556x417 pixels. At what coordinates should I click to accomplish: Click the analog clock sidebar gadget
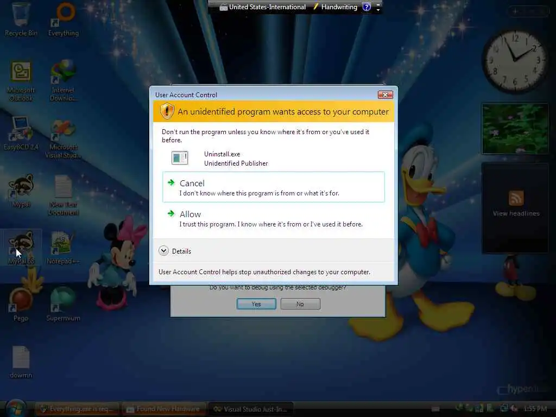point(515,61)
